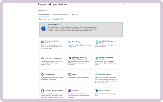Click the Data Export Service icon
The width and height of the screenshot is (163, 102).
tap(70, 58)
